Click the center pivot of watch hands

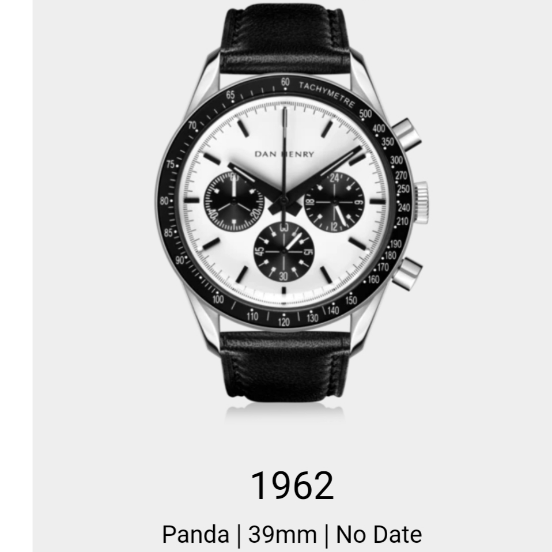point(283,201)
